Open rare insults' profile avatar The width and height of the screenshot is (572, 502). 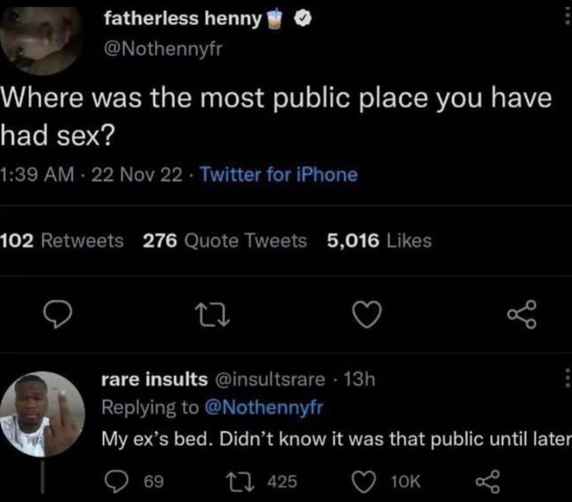(42, 414)
